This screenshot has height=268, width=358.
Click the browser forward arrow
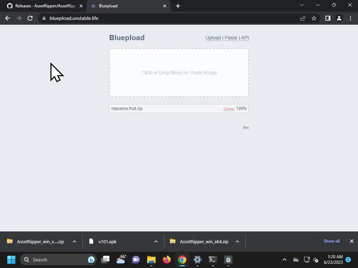pos(19,18)
